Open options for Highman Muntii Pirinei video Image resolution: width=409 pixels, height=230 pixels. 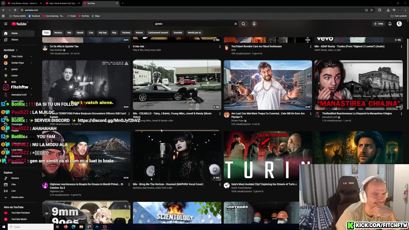coord(129,184)
